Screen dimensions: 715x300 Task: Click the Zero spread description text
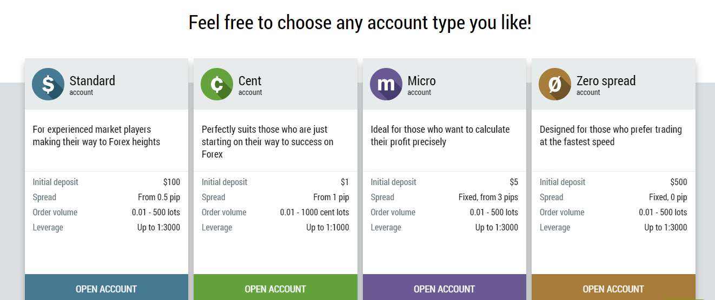click(610, 135)
